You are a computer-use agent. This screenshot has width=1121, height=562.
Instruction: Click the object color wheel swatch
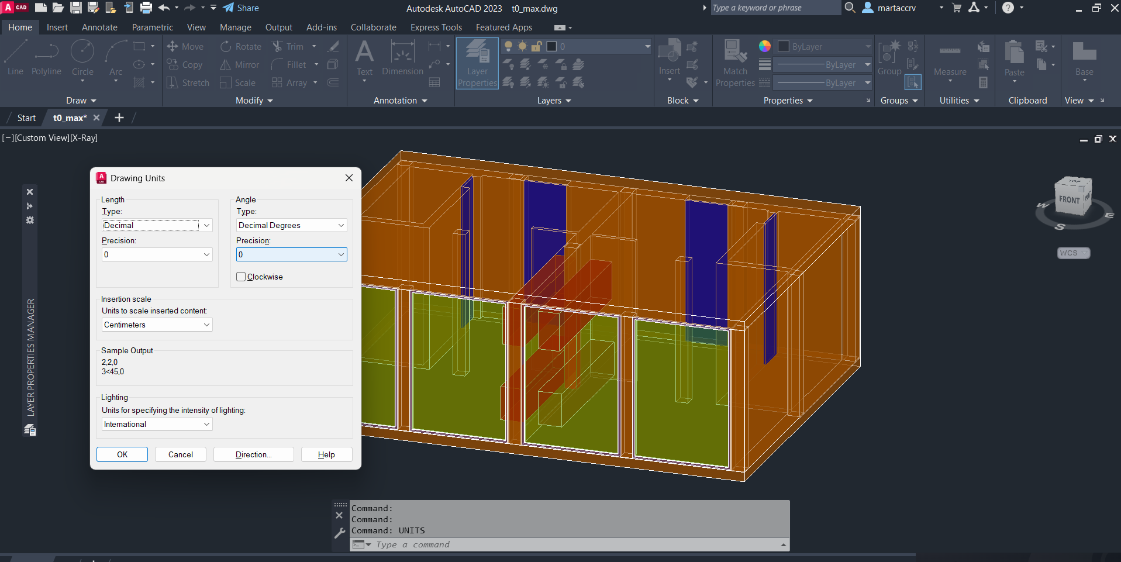point(764,46)
